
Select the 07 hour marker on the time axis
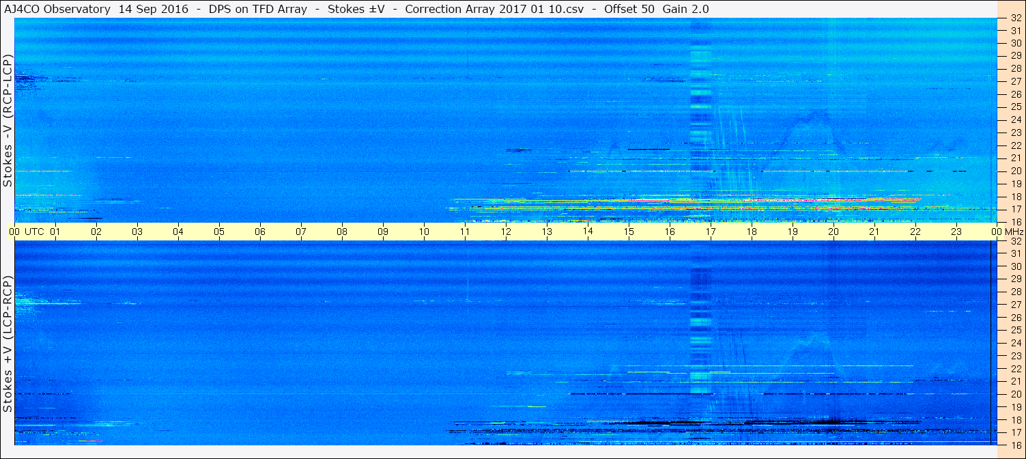coord(301,232)
